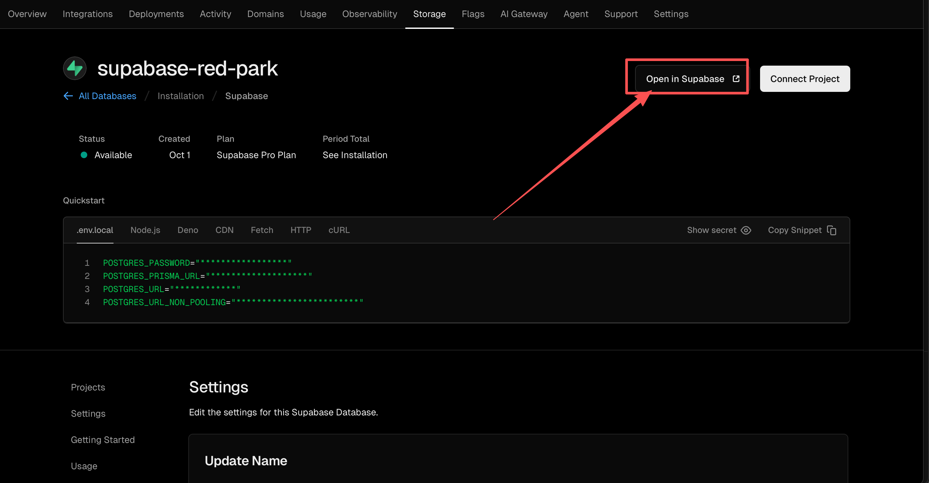Click the back arrow beside All Databases
Viewport: 929px width, 483px height.
(68, 96)
